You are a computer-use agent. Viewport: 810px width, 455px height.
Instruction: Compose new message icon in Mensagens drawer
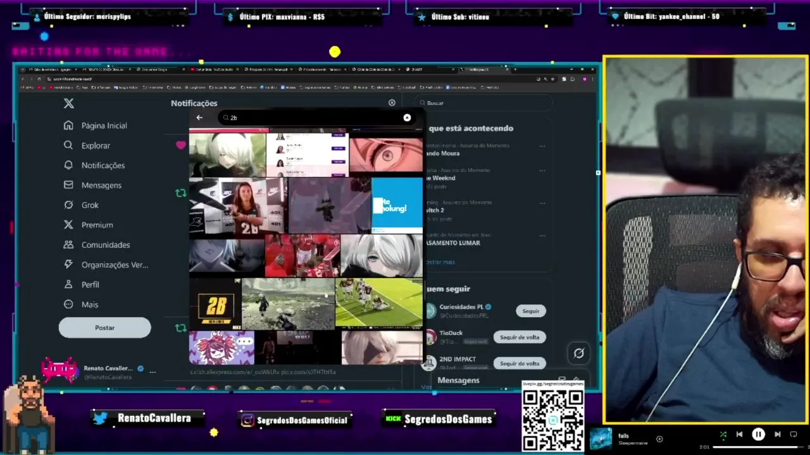pyautogui.click(x=562, y=379)
